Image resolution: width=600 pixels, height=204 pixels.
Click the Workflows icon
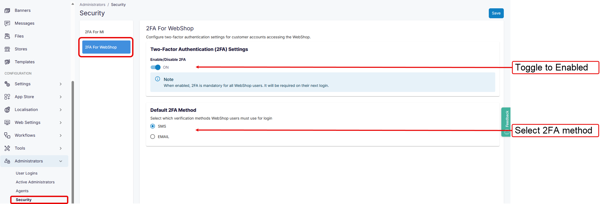(7, 135)
